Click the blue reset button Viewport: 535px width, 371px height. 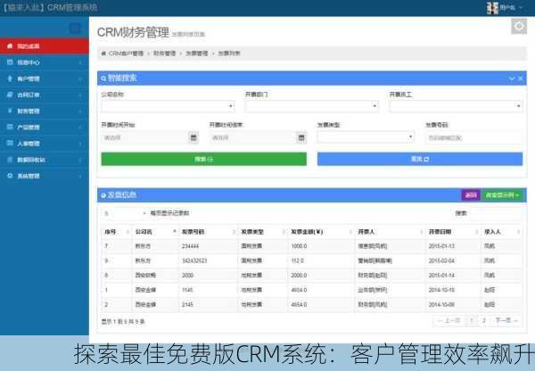click(420, 159)
